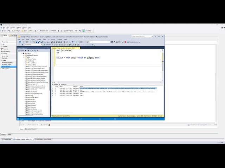
Task: Click the Category column header in results
Action: click(75, 87)
